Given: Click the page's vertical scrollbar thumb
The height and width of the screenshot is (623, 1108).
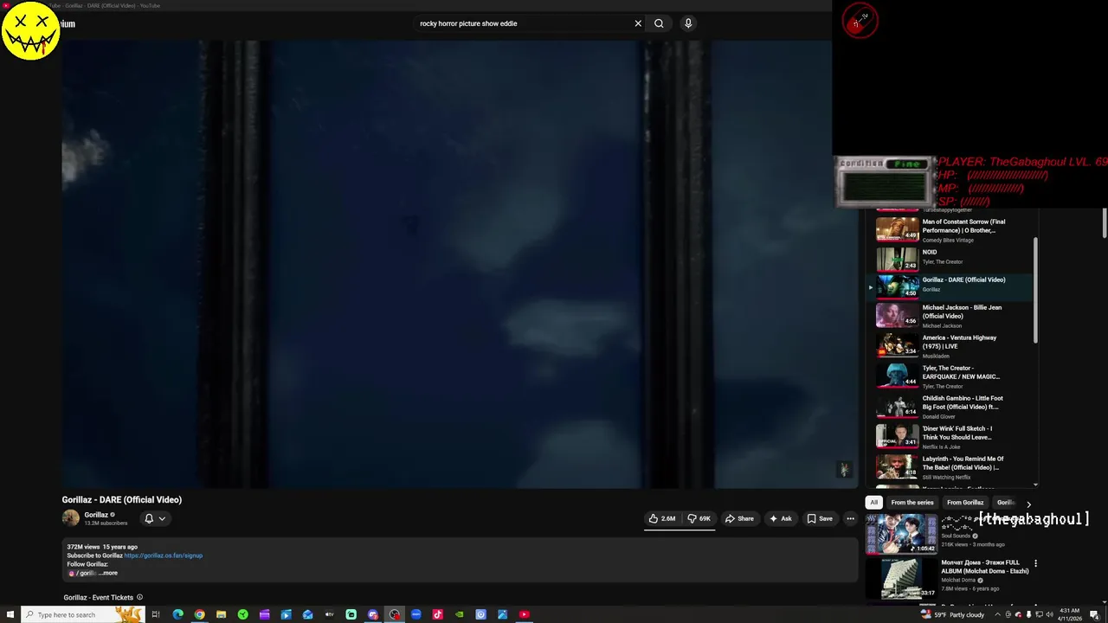Looking at the screenshot, I should point(1105,223).
